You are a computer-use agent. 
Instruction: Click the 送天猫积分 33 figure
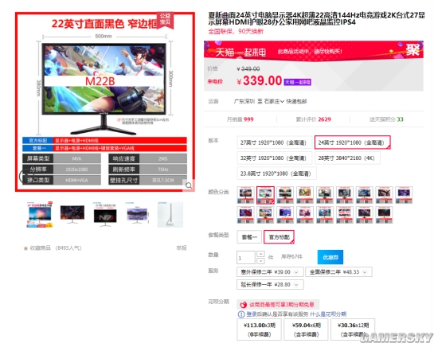(x=386, y=119)
